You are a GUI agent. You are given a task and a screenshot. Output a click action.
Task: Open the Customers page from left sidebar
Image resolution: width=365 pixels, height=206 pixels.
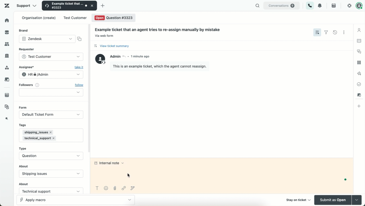point(7,44)
